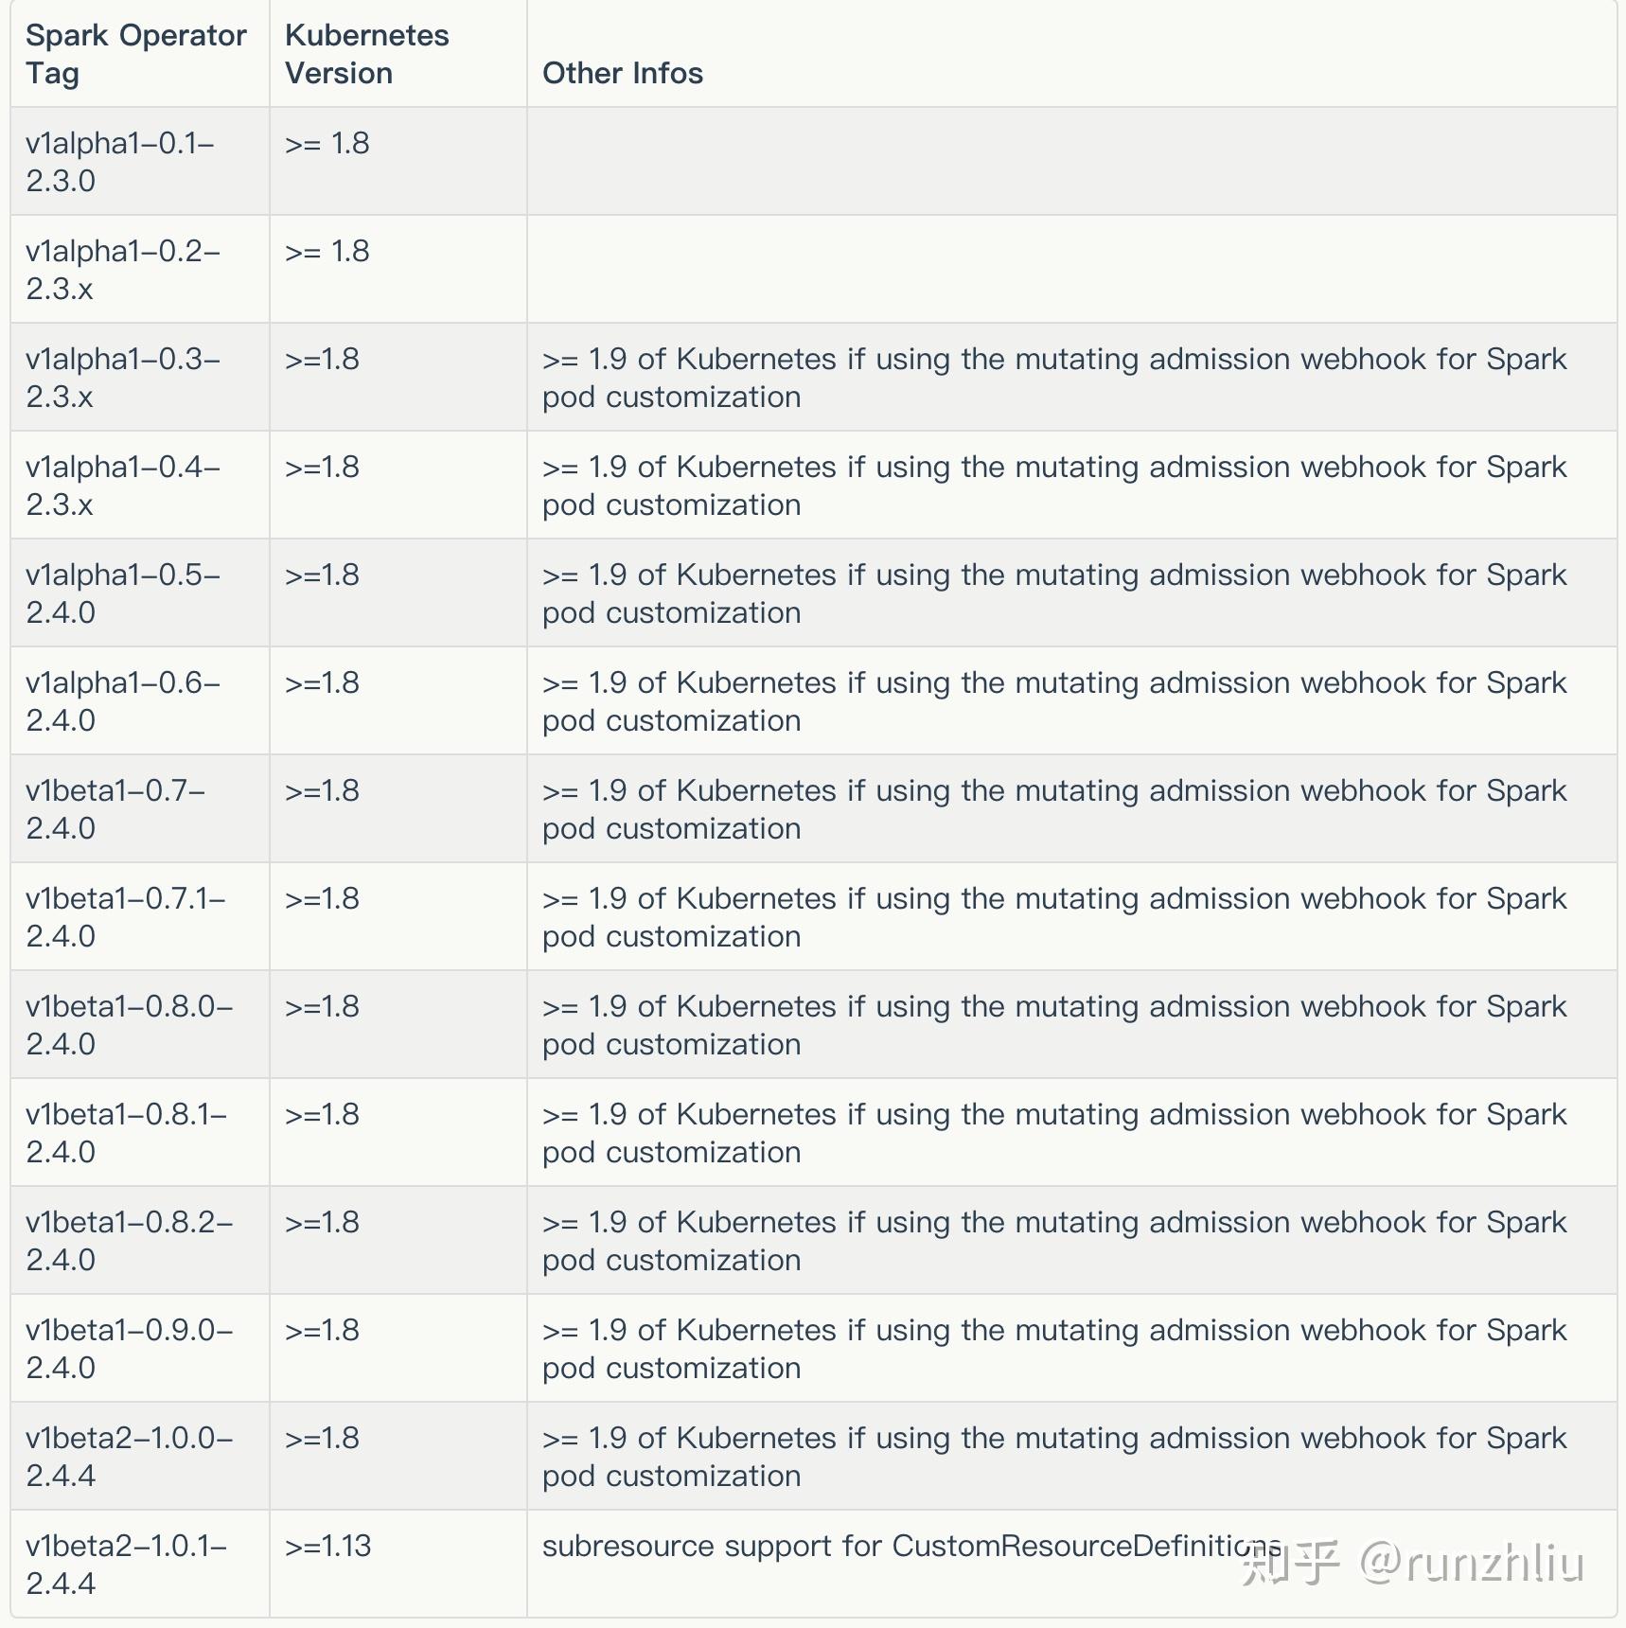Select the v1alpha1-0.5-2.4.0 tag cell
This screenshot has height=1628, width=1626.
click(x=122, y=593)
